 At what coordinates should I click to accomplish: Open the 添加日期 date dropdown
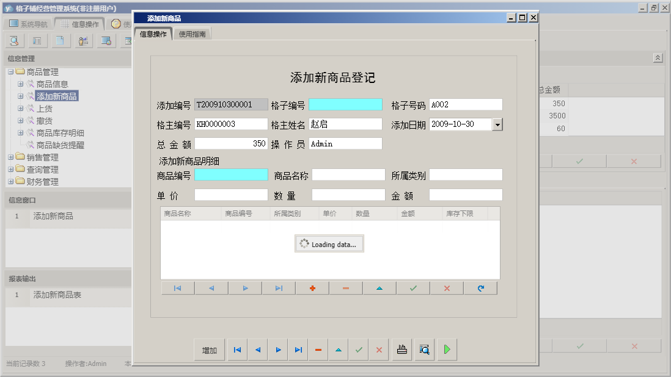pyautogui.click(x=497, y=124)
